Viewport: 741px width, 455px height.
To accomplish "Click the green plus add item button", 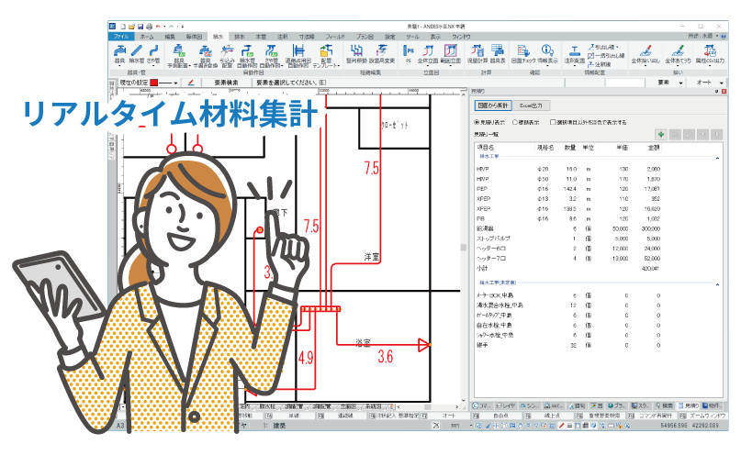I will coord(661,135).
